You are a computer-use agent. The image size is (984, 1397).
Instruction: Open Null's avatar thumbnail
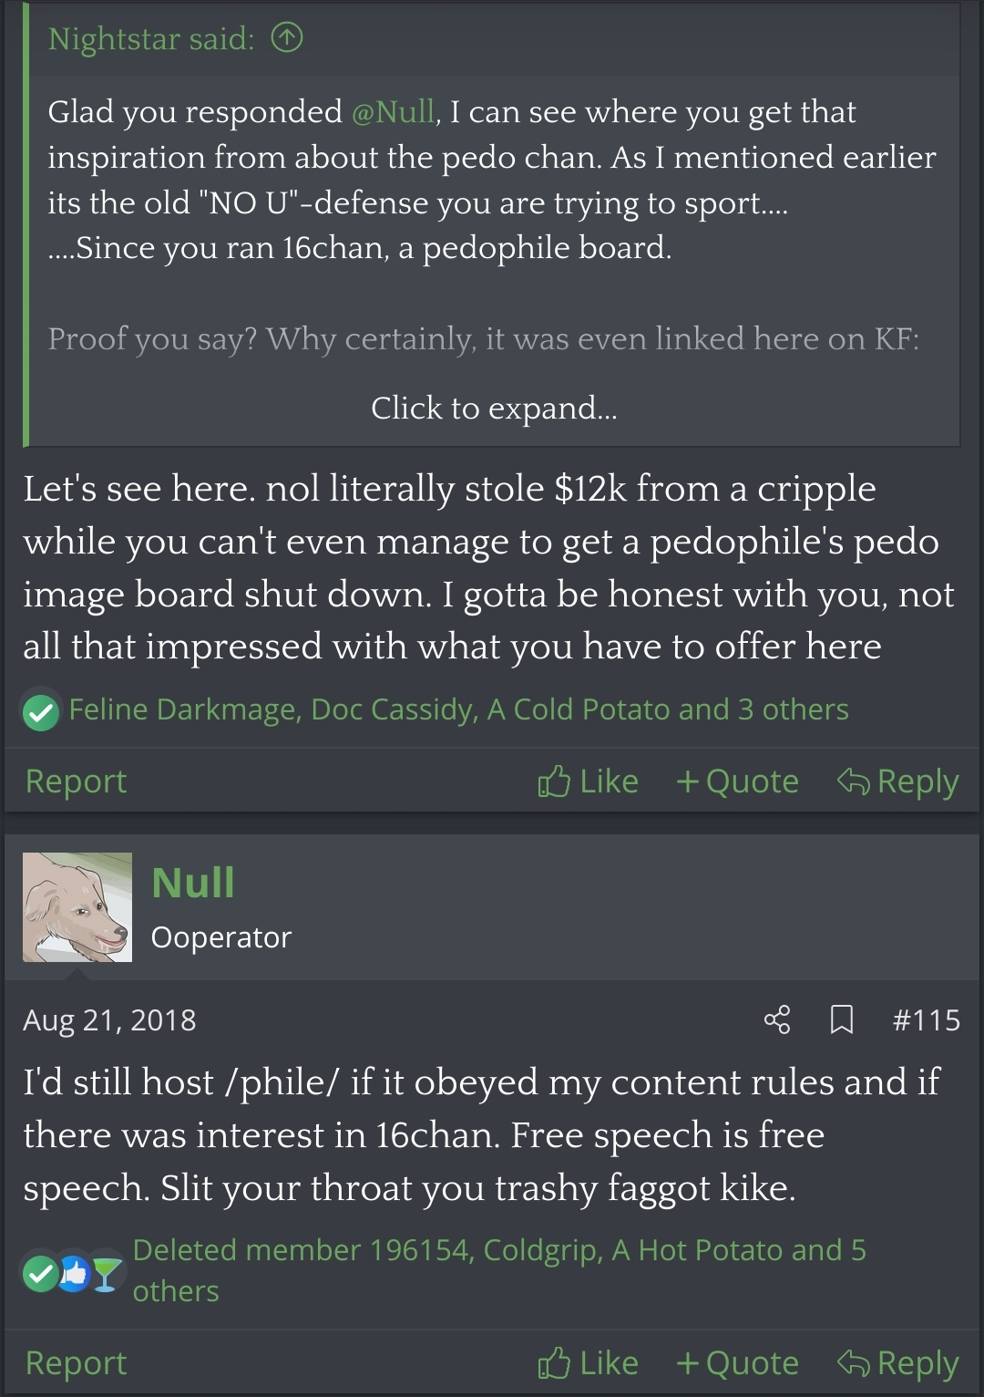(x=77, y=907)
